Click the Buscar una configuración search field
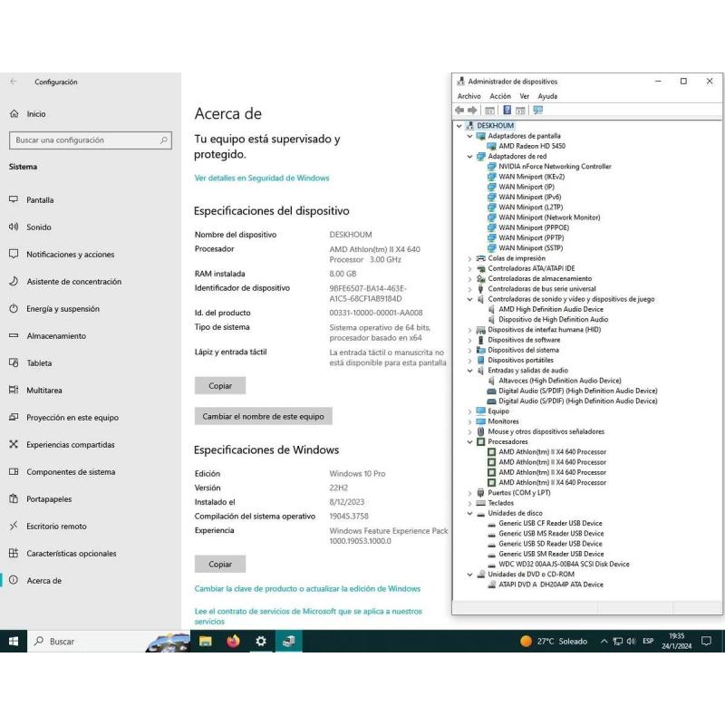The image size is (725, 725). 91,140
